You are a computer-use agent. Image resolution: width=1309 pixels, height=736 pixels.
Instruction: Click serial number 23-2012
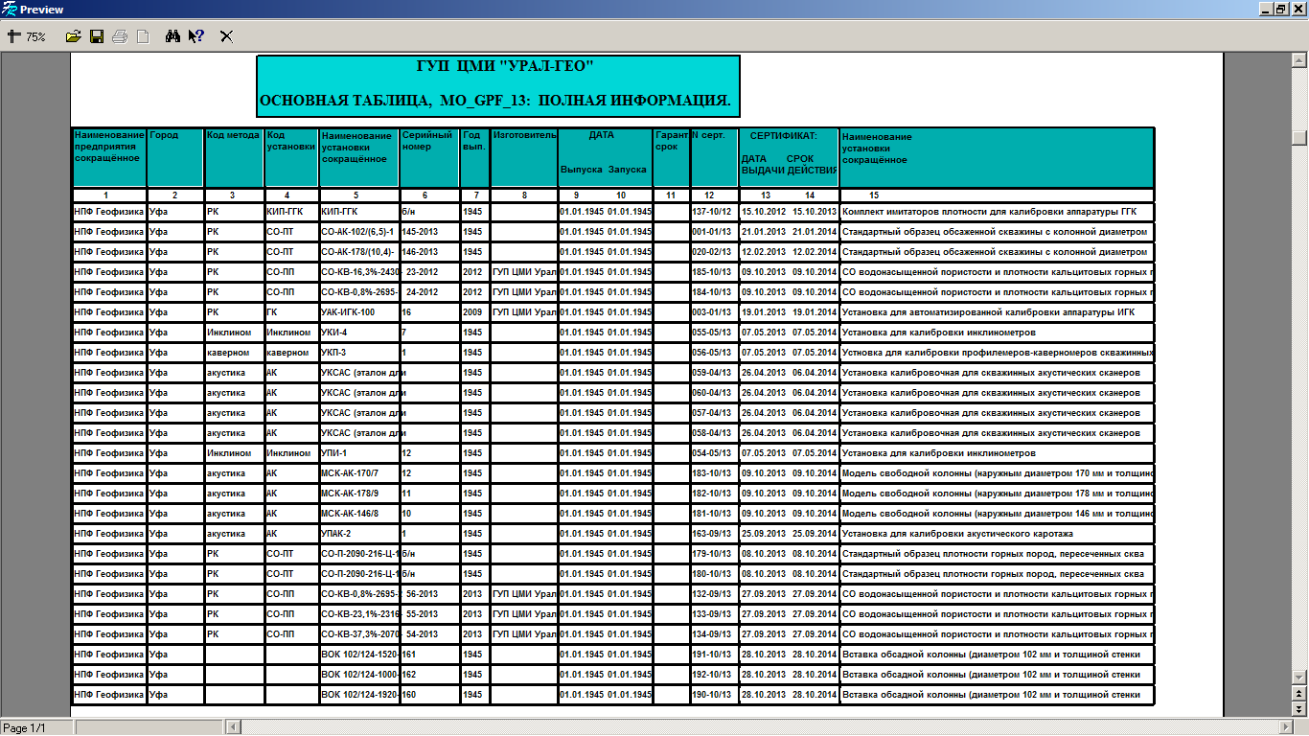click(x=423, y=272)
